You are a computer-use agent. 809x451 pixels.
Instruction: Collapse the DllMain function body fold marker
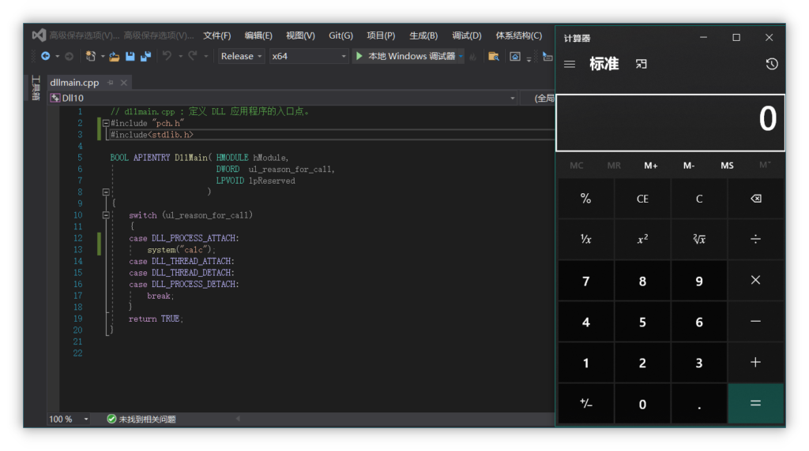click(106, 192)
